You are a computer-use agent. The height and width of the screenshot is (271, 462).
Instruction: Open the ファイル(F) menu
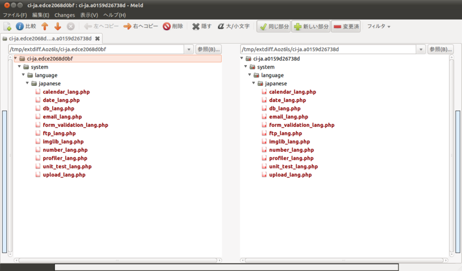[15, 15]
